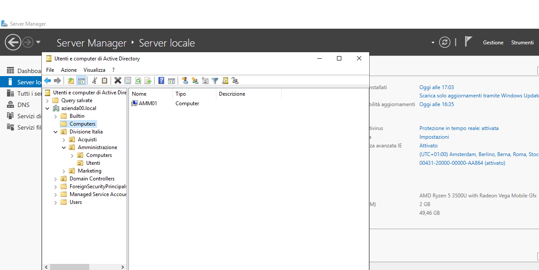Click 'Protezione in tempo reale: attivata' link

coord(459,128)
